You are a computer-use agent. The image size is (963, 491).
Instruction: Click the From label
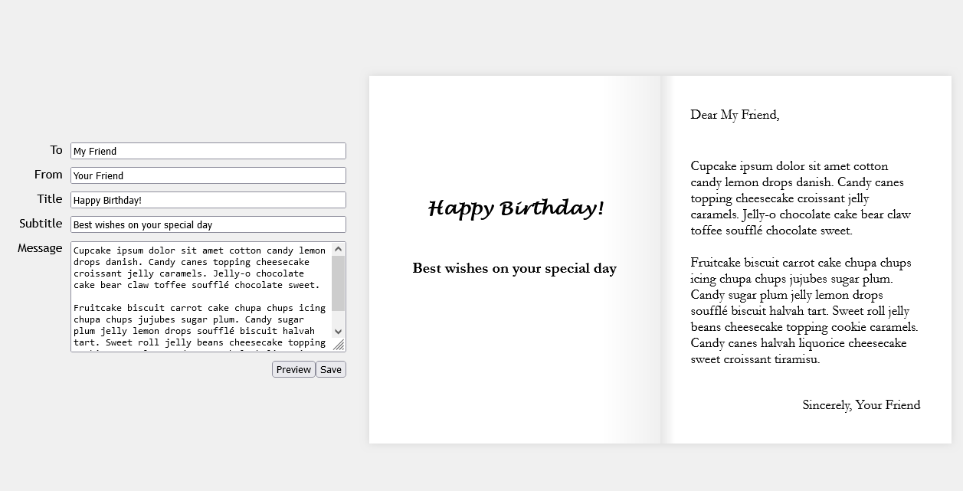[47, 175]
